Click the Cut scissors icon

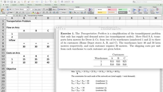coord(19,2)
